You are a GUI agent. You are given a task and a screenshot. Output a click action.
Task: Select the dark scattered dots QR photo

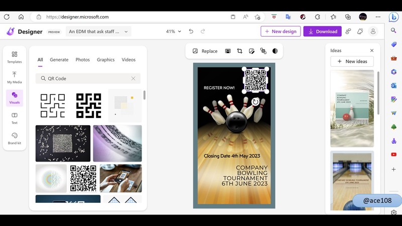pos(63,144)
